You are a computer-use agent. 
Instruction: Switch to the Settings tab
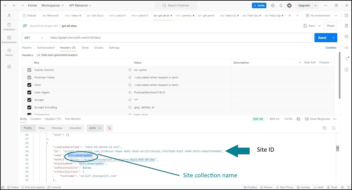tap(114, 48)
